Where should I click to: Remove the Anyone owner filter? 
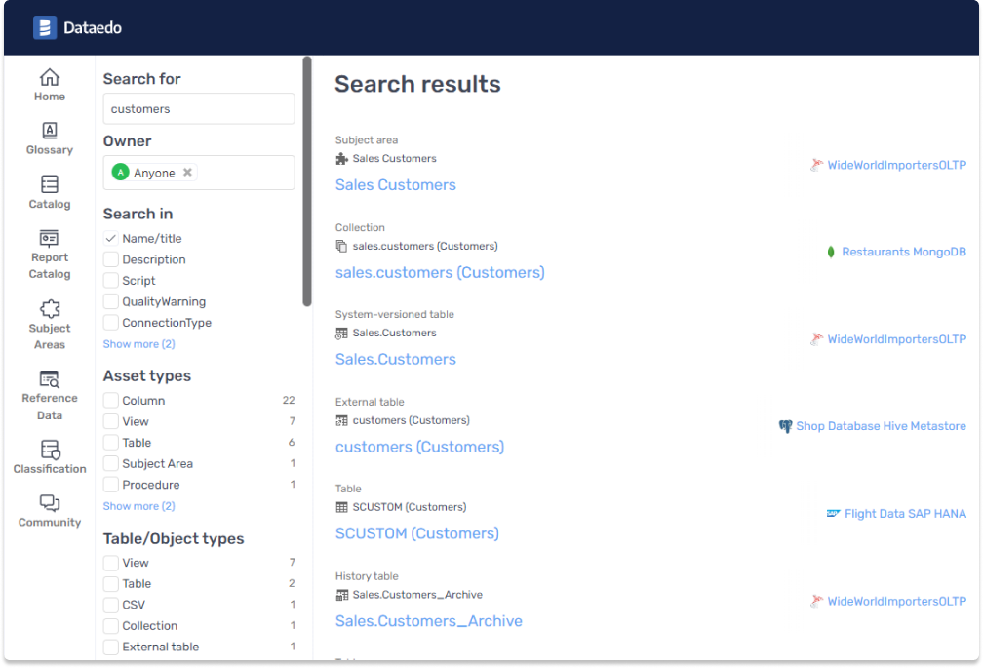click(188, 173)
